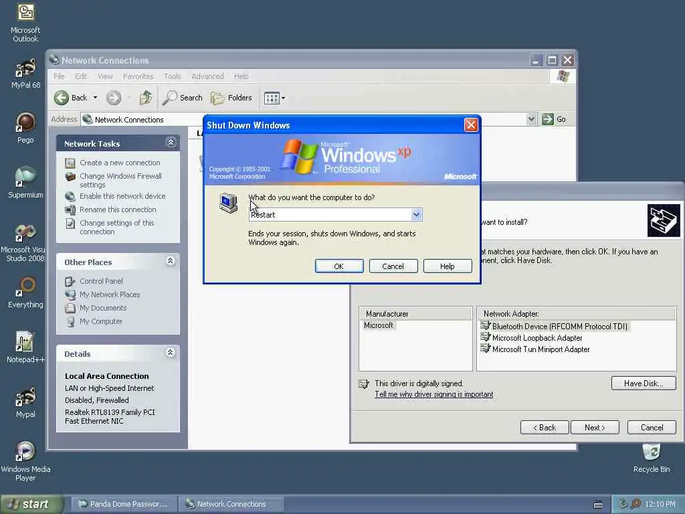This screenshot has height=514, width=685.
Task: Collapse the Network Tasks panel
Action: pos(171,143)
